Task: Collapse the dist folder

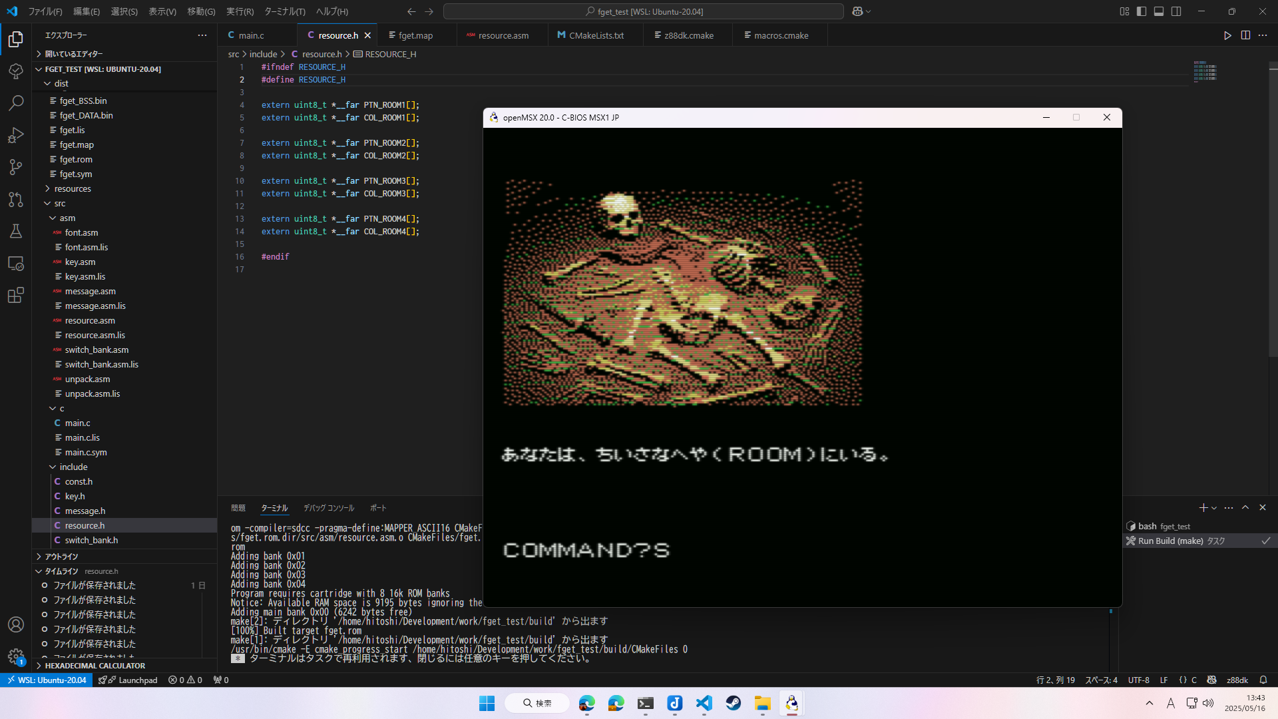Action: (x=61, y=83)
